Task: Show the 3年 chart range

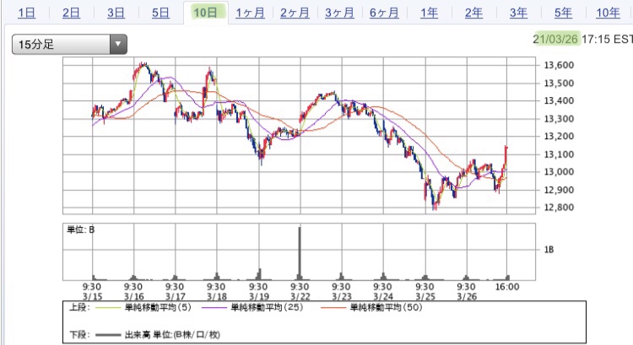Action: 519,13
